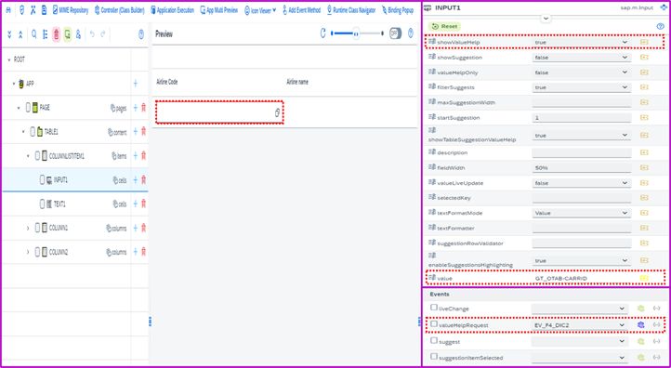
Task: Open the MIME Repository
Action: point(71,10)
